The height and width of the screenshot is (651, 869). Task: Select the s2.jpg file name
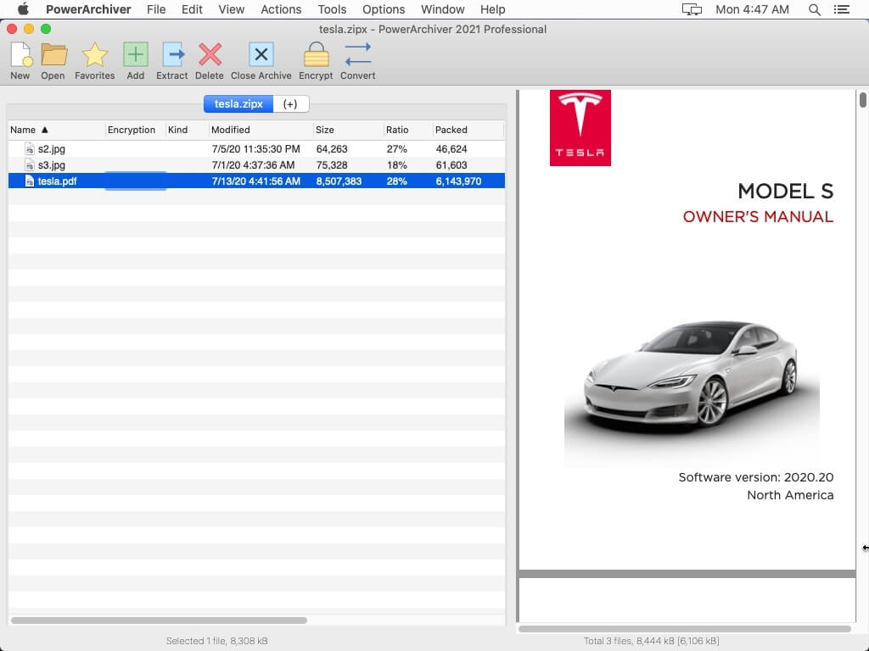pos(52,149)
